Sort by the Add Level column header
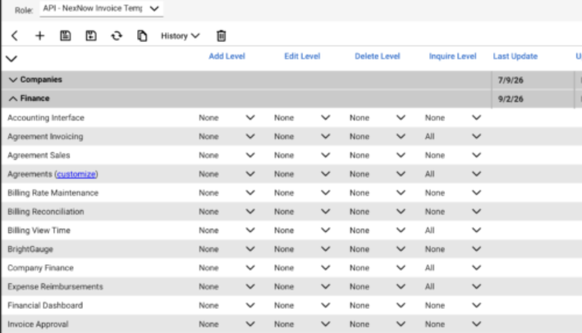This screenshot has width=582, height=333. [227, 56]
